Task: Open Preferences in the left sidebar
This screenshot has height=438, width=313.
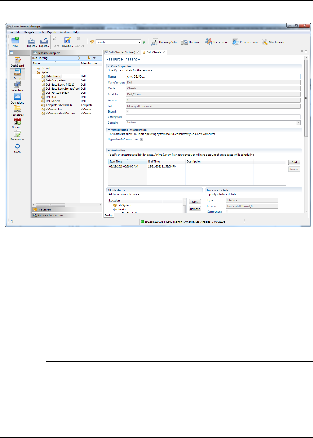Action: pos(17,136)
